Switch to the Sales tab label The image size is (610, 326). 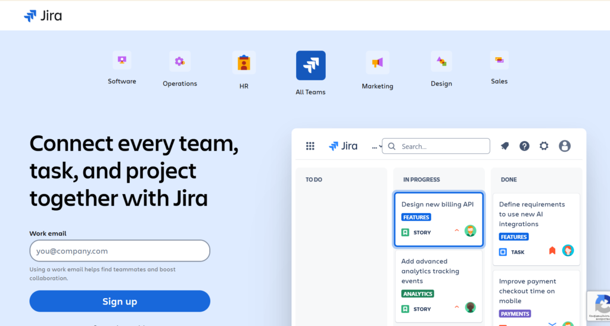(x=499, y=81)
